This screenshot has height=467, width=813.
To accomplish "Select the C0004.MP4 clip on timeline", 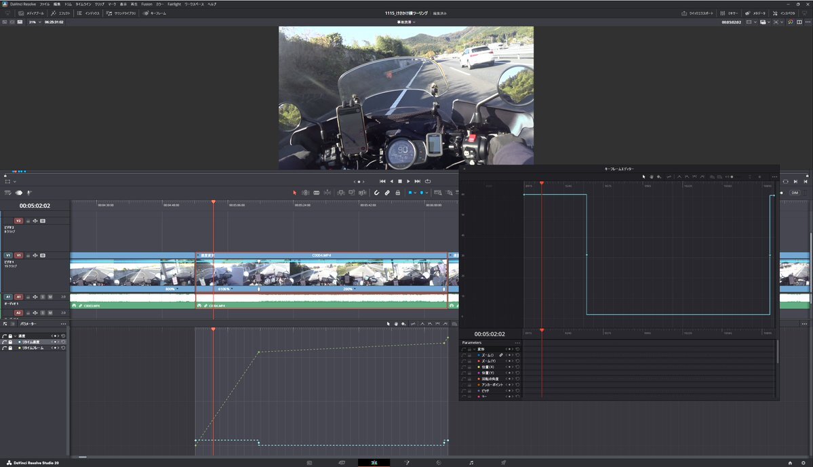I will 321,270.
